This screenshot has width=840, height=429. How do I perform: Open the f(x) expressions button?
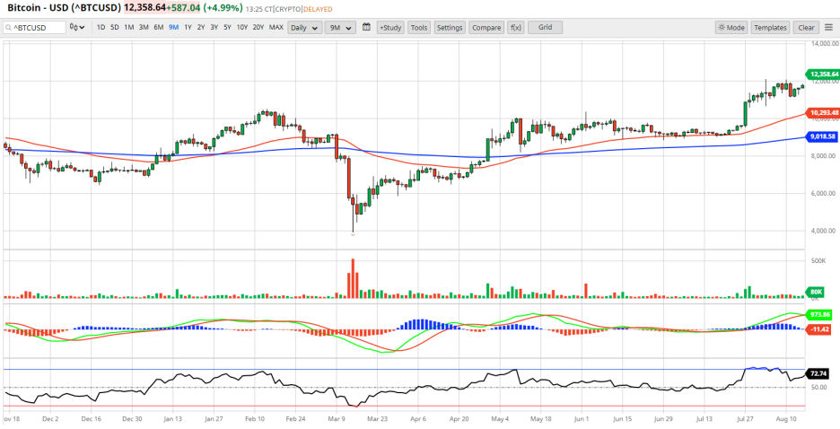[516, 27]
